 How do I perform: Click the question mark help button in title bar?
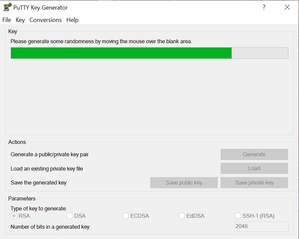point(264,7)
